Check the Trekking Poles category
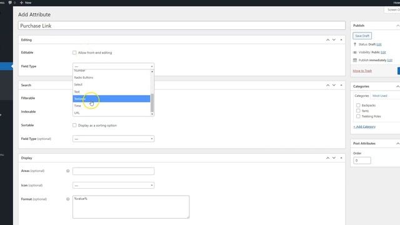The height and width of the screenshot is (225, 400). tap(358, 116)
